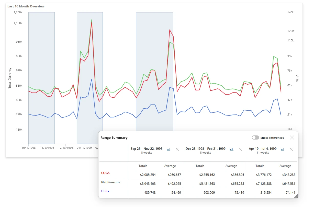Click the 12/13/1998 x-axis date label
Screen dimensions: 314x207
[66, 148]
